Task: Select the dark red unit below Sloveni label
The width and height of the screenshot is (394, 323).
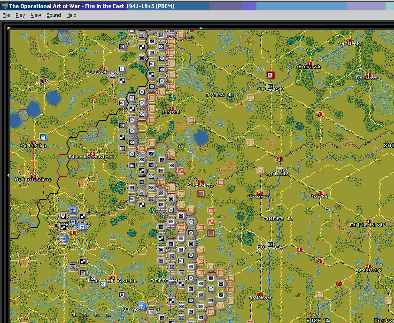Action: pyautogui.click(x=201, y=193)
